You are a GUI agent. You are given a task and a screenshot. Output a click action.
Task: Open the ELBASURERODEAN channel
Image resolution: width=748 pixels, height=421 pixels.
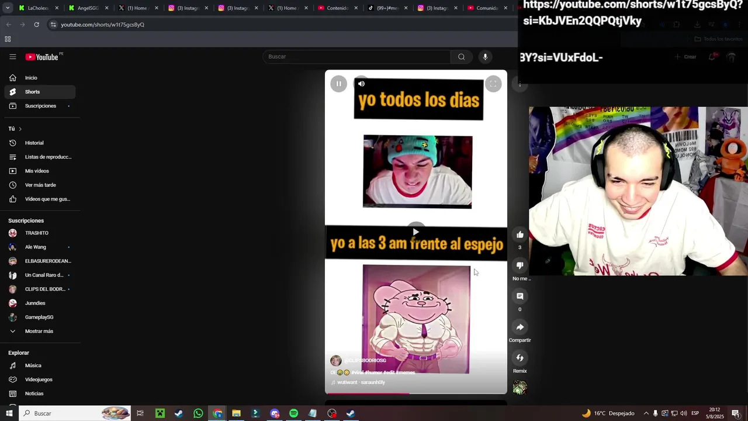click(x=40, y=261)
